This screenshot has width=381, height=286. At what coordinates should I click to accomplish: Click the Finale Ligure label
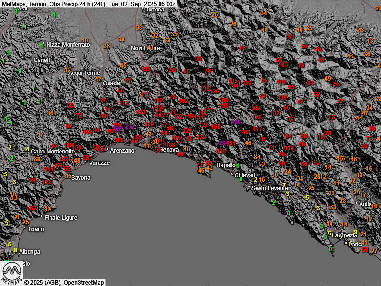tap(61, 218)
